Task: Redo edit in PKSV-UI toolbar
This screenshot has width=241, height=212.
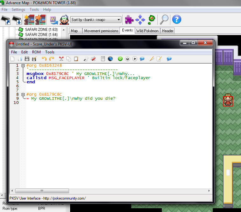Action: coord(52,59)
